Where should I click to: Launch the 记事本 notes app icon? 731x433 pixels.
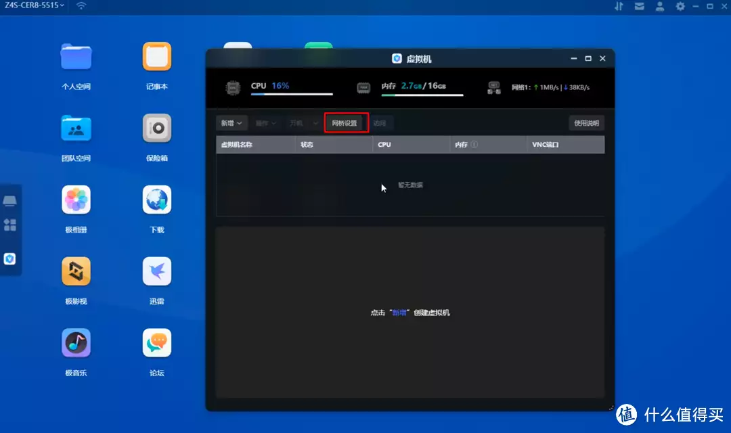pyautogui.click(x=156, y=56)
